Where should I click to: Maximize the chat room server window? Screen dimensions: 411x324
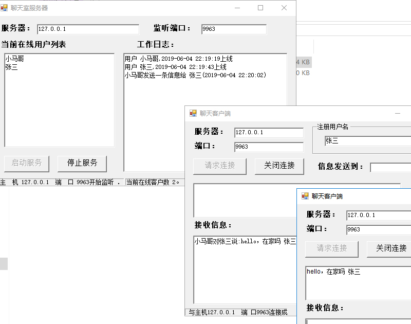[260, 8]
